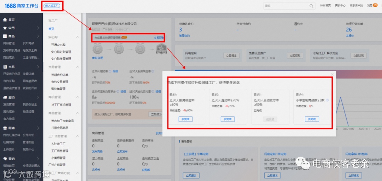Click 明细 link beside 近30天履约率
This screenshot has height=181, width=382.
pyautogui.click(x=115, y=71)
